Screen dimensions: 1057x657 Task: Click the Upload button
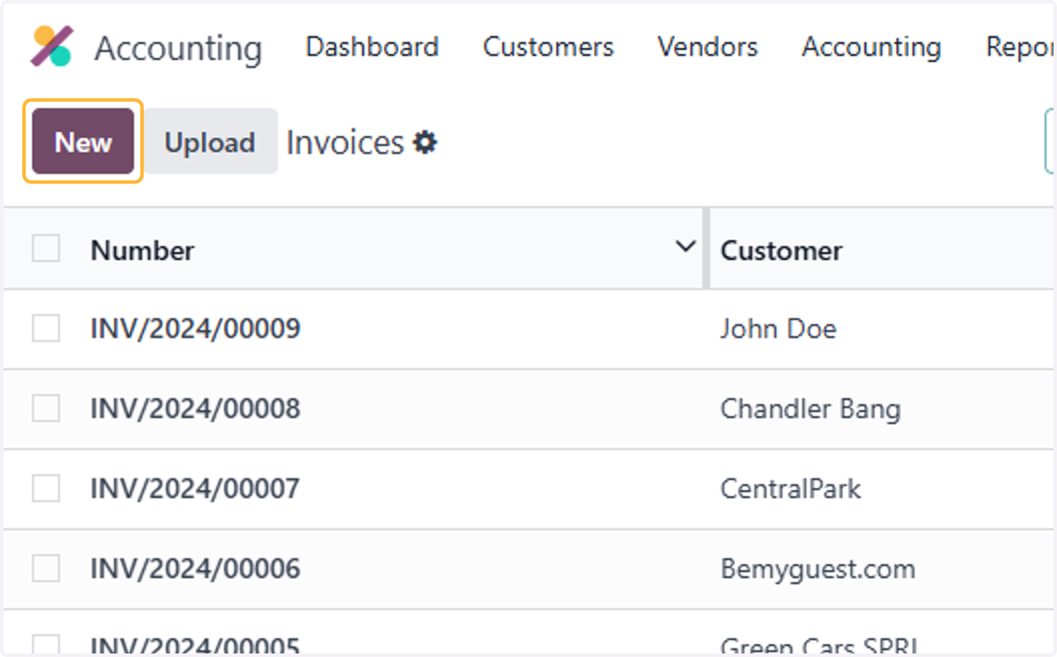[210, 142]
